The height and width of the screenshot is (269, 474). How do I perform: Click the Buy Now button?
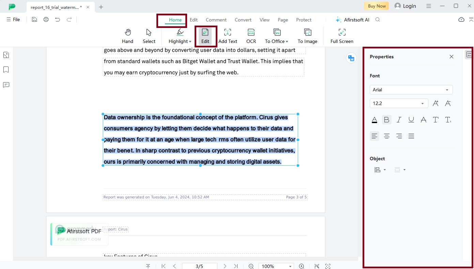(x=377, y=6)
